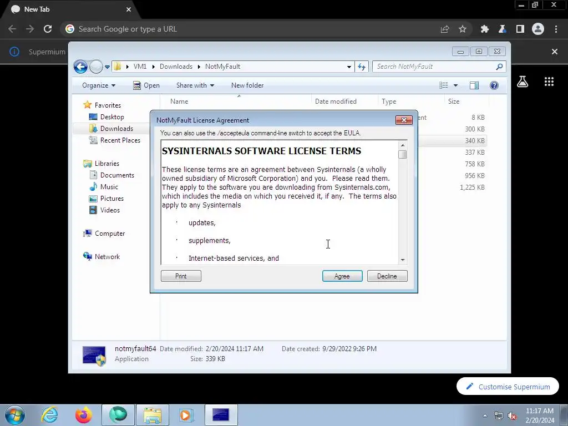Click the labs flask icon on New Tab page
The height and width of the screenshot is (426, 568).
point(523,82)
